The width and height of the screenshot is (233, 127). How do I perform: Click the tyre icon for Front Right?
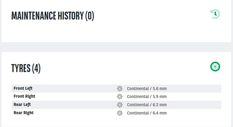(119, 96)
